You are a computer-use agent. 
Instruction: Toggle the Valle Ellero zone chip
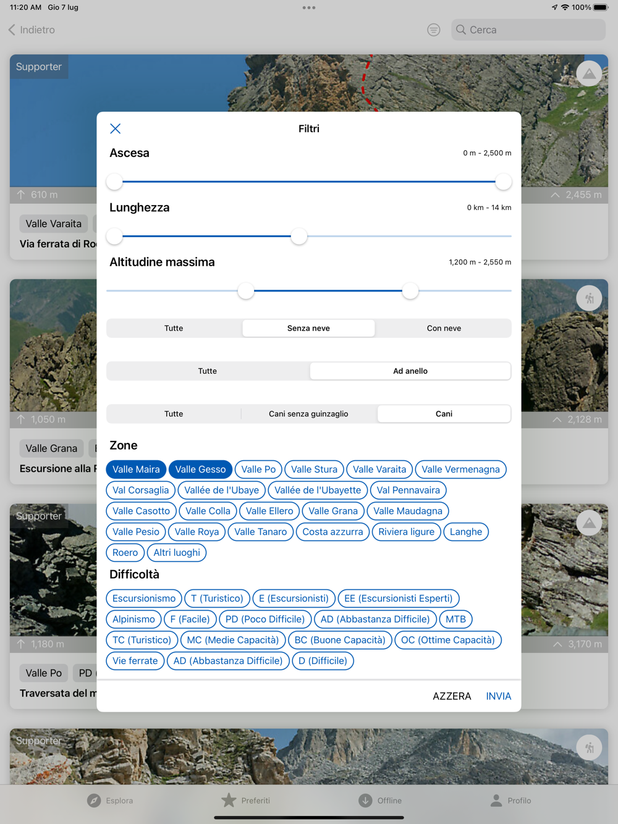[269, 511]
